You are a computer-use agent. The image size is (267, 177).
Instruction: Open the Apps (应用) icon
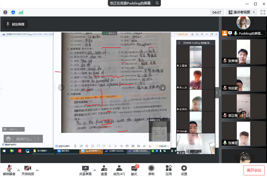[x=169, y=170]
